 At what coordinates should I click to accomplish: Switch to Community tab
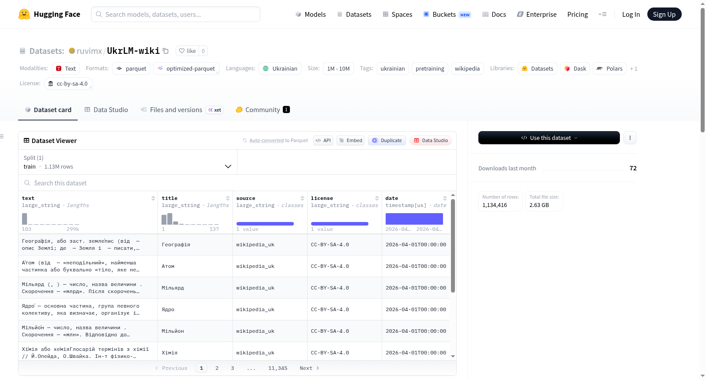pos(263,110)
